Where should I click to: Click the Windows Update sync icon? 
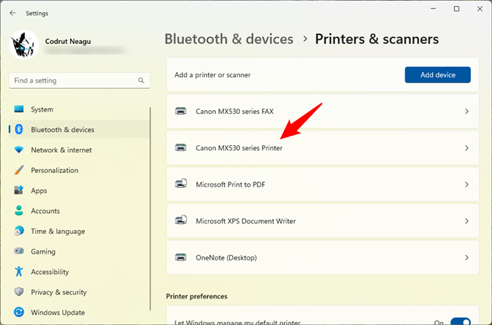pos(19,312)
